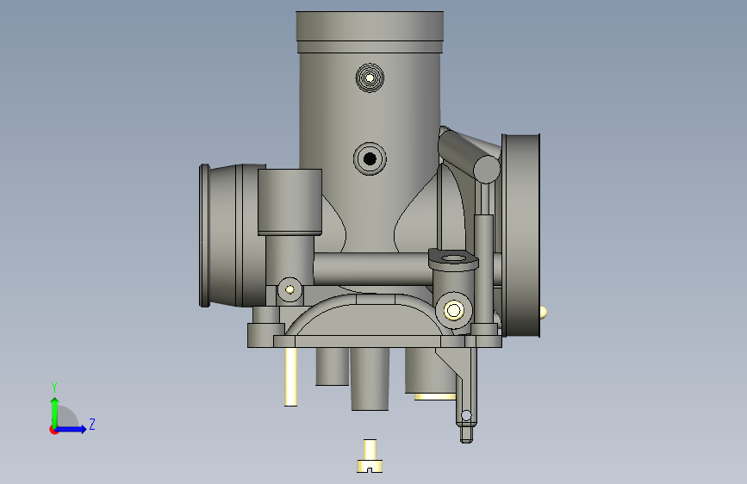Select the large round cap on the right side
Screen dimensions: 747x484
521,236
